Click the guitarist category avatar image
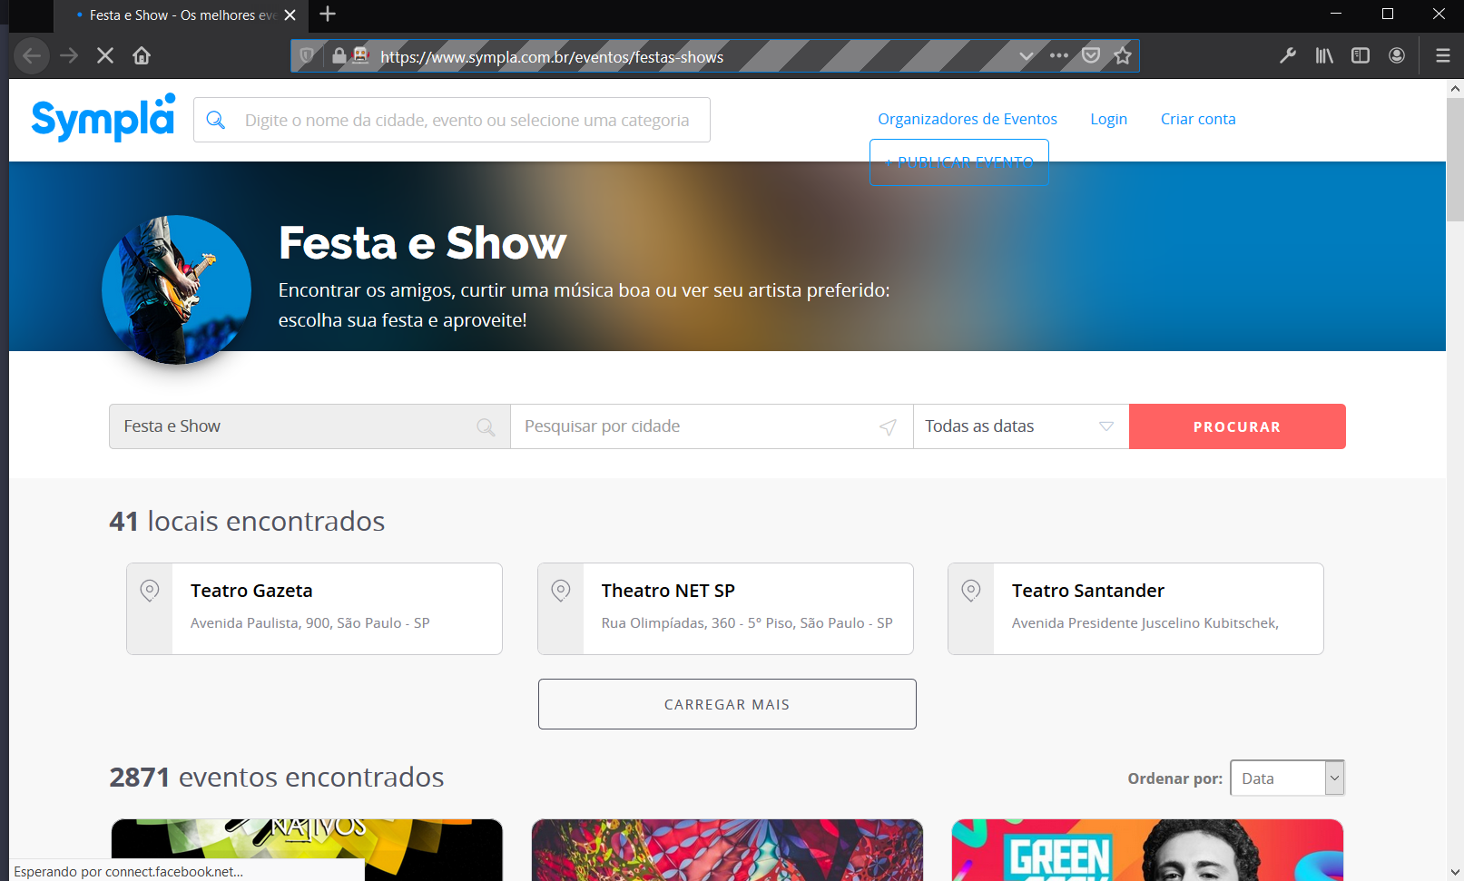 click(x=176, y=289)
